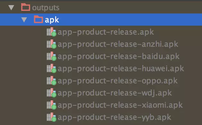Screen dimensions: 202x125
Task: Click icon of the baidu apk file
Action: click(52, 56)
